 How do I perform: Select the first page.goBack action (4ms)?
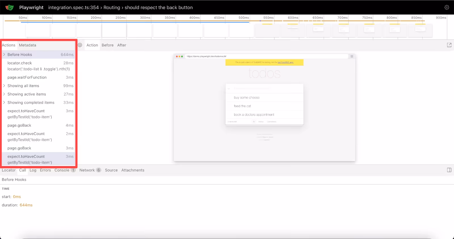(38, 125)
